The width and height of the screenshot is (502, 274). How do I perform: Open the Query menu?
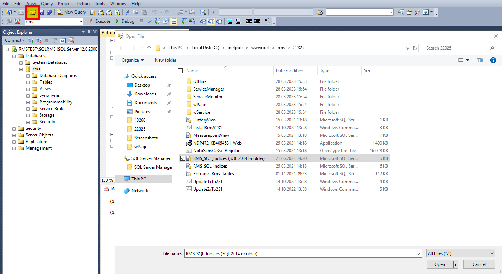click(x=47, y=4)
